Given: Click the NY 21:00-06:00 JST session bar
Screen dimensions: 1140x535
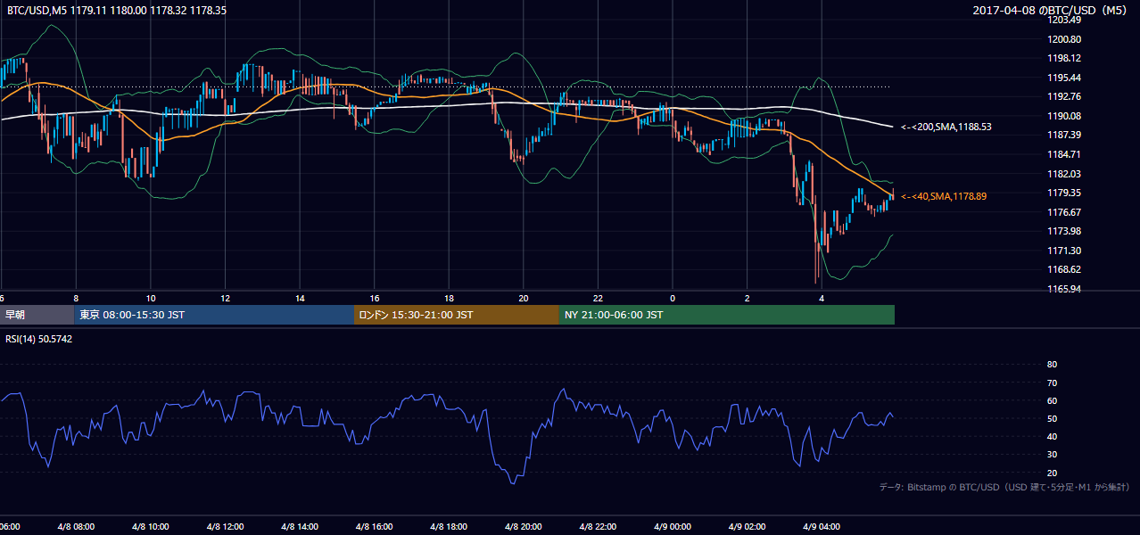Looking at the screenshot, I should tap(727, 315).
